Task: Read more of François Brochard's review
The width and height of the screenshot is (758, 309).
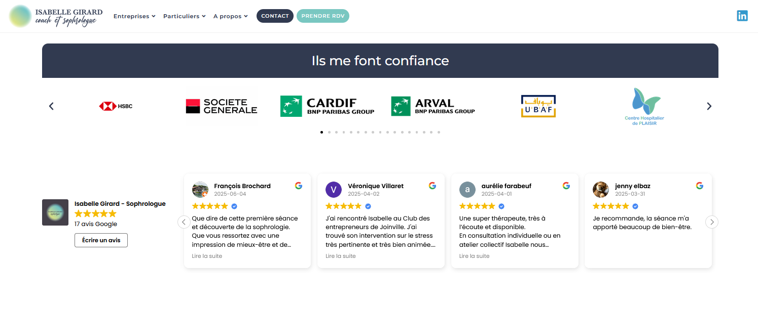Action: coord(207,256)
